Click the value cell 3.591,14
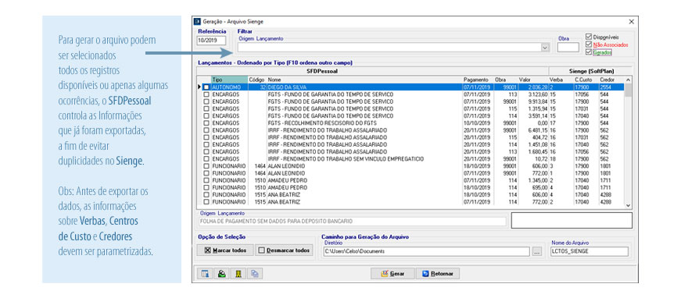The image size is (688, 298). (533, 116)
